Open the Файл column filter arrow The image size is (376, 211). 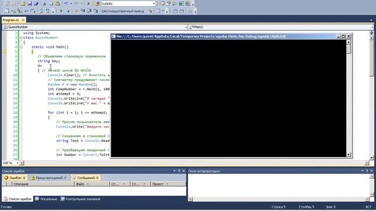[x=88, y=184]
